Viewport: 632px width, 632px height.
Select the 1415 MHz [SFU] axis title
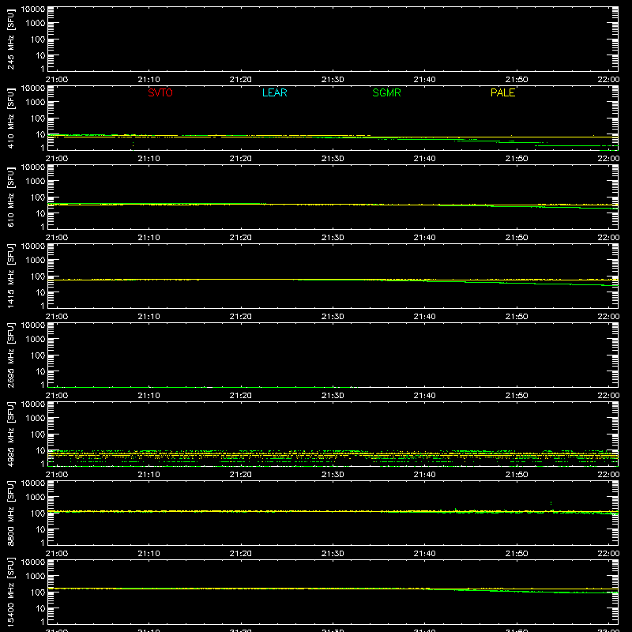10,276
